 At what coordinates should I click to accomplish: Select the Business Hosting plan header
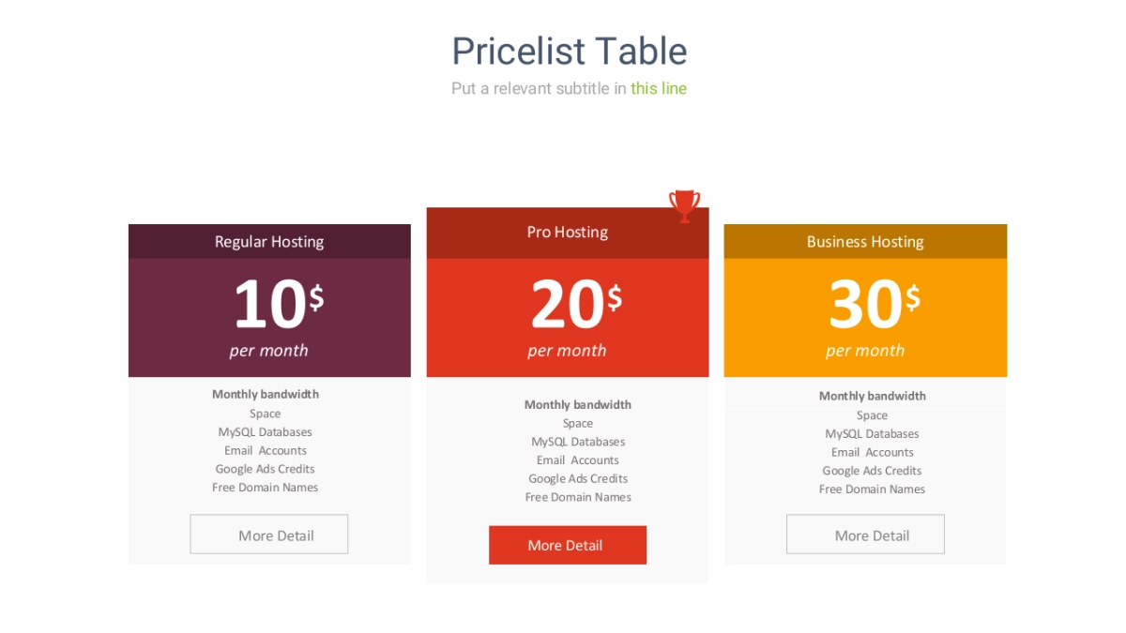click(x=865, y=242)
